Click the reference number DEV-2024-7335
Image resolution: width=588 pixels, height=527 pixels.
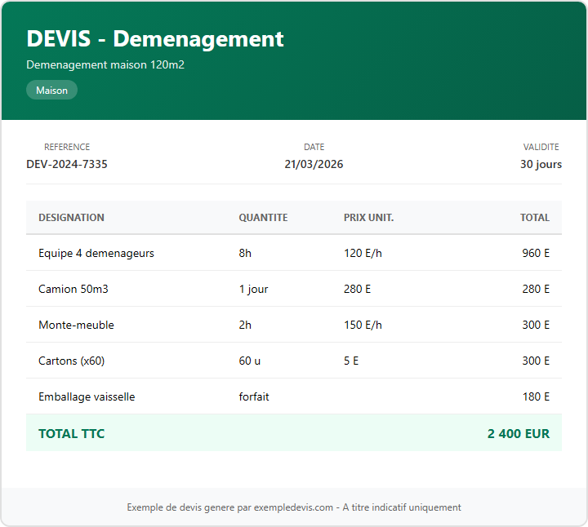click(67, 164)
